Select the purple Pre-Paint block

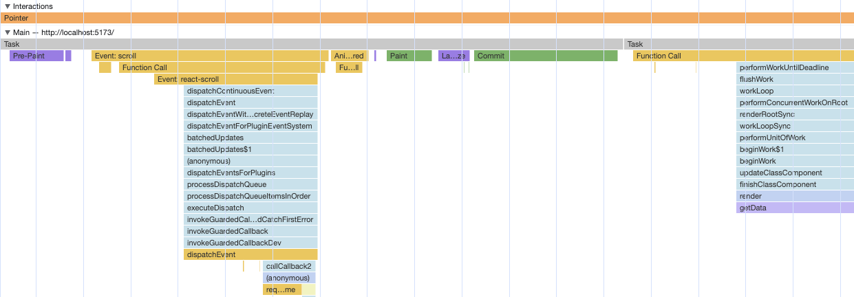[36, 56]
